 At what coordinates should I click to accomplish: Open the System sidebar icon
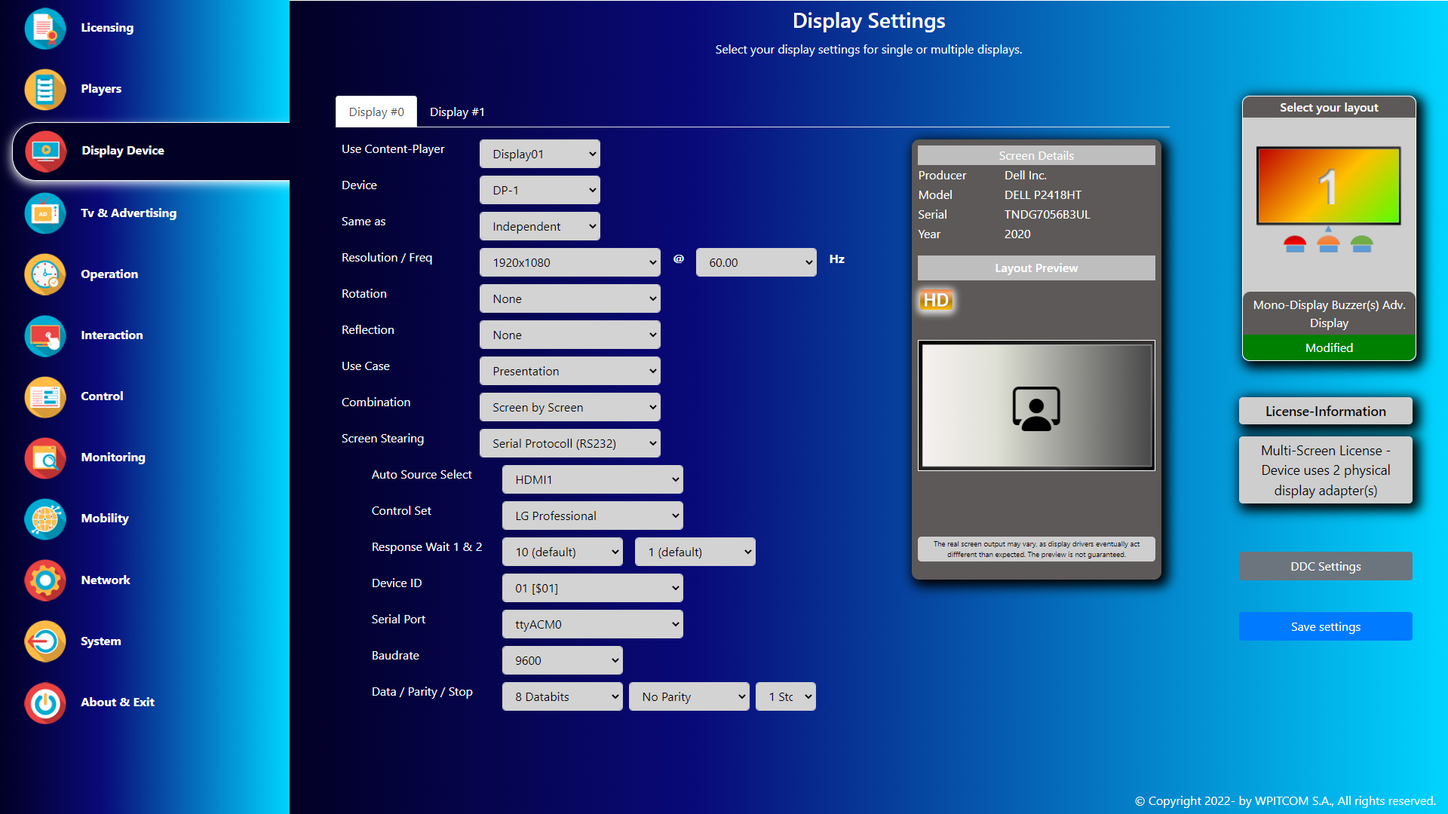pos(45,641)
